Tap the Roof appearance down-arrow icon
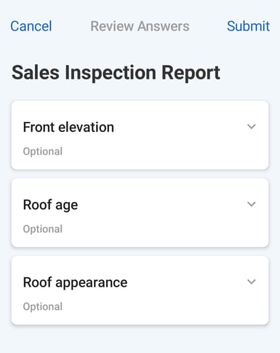280x353 pixels. [252, 282]
